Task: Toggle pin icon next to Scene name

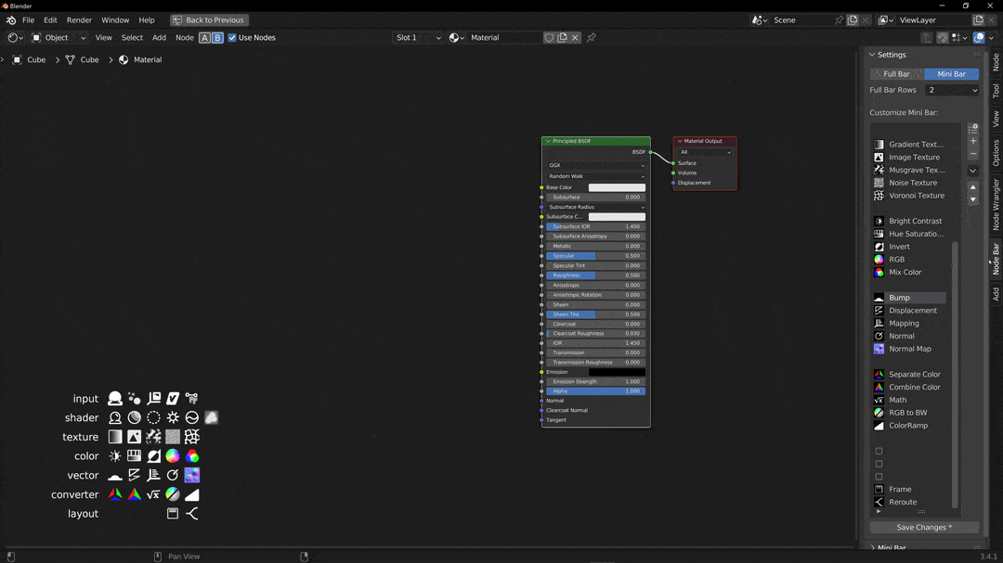Action: (x=839, y=19)
